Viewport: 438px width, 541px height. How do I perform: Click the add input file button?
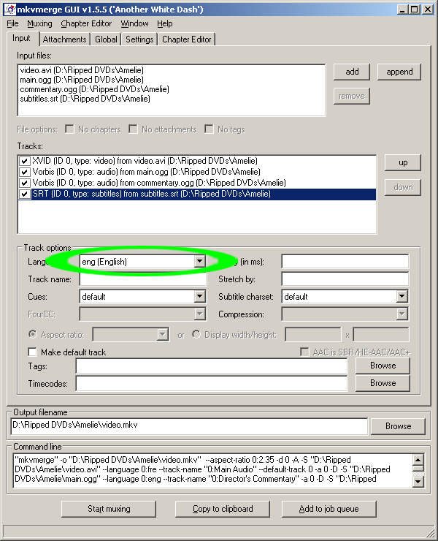pyautogui.click(x=352, y=72)
